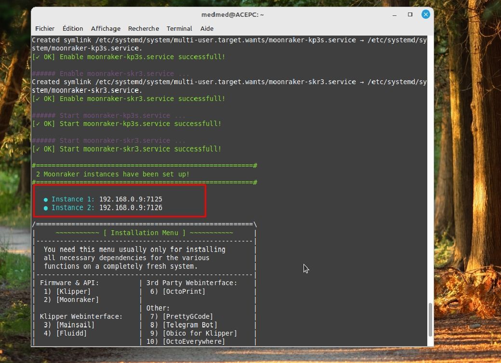Click the 8) [Telegram Bot] menu entry

184,325
